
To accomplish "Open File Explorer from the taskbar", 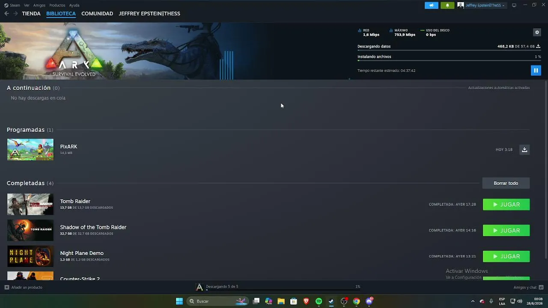I will 281,301.
